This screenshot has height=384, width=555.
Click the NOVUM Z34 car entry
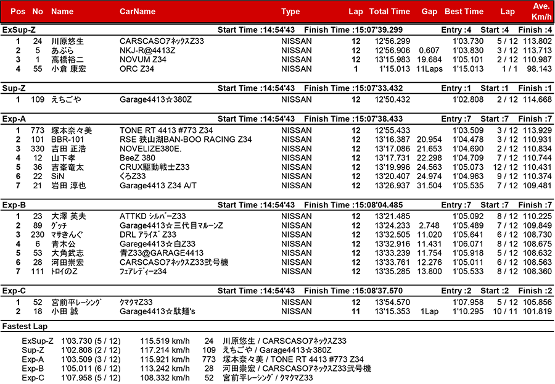point(142,60)
